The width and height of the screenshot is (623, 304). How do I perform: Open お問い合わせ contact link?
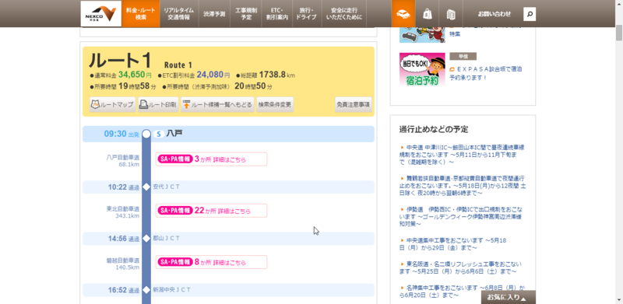tap(494, 14)
